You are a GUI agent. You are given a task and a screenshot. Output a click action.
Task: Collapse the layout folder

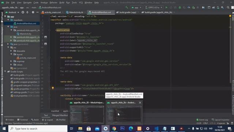tap(11, 55)
